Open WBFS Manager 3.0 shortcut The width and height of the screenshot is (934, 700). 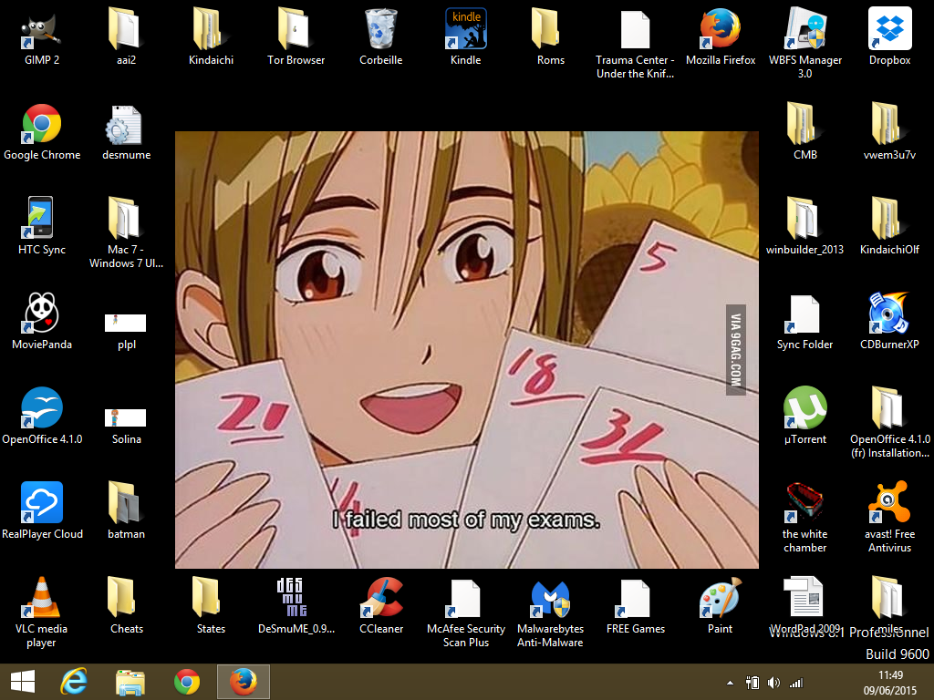coord(804,30)
